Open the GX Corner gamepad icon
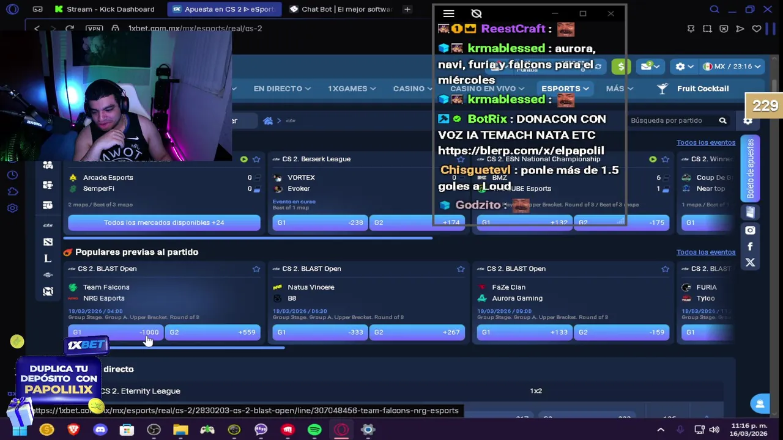The image size is (783, 440). pyautogui.click(x=37, y=9)
